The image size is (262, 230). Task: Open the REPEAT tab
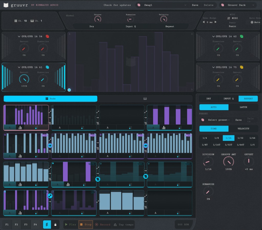click(248, 99)
